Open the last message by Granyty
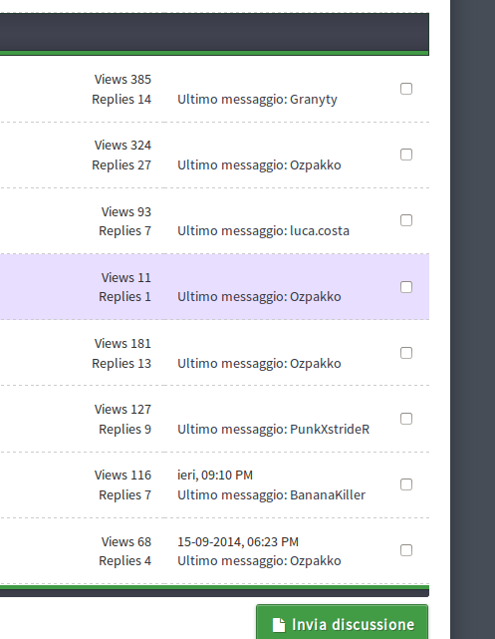The width and height of the screenshot is (495, 639). click(x=257, y=99)
